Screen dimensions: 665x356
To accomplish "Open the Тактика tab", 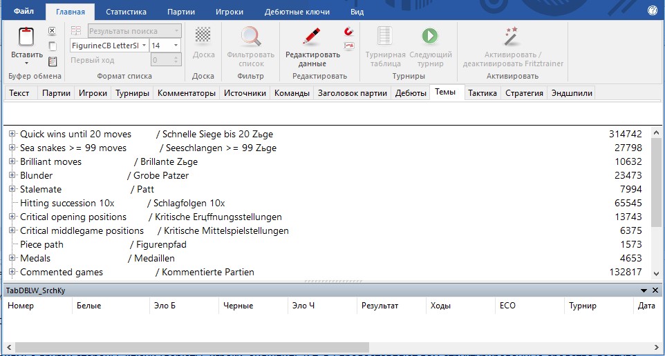I will pos(482,93).
